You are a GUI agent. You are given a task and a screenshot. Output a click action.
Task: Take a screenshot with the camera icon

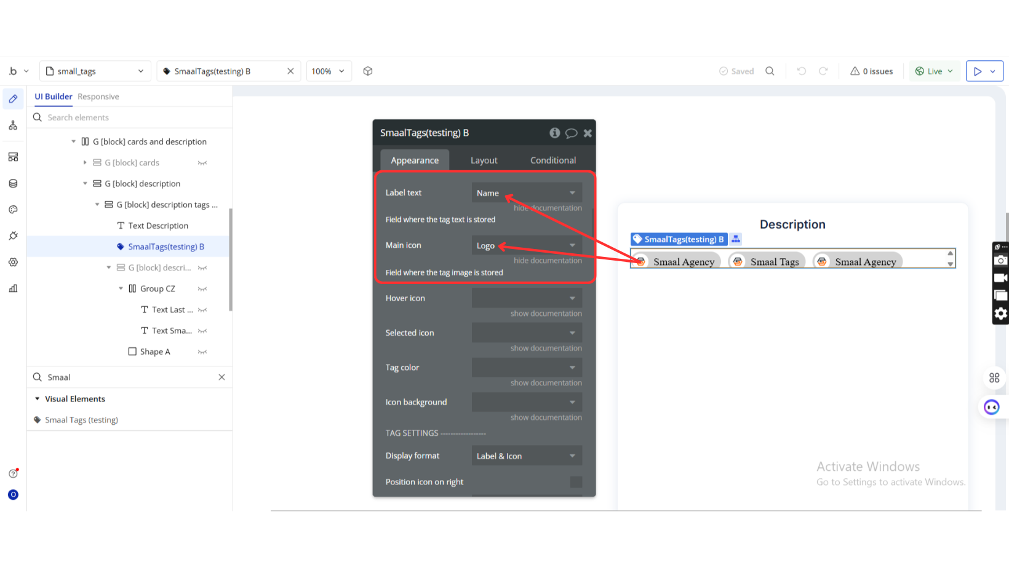[x=1001, y=261]
